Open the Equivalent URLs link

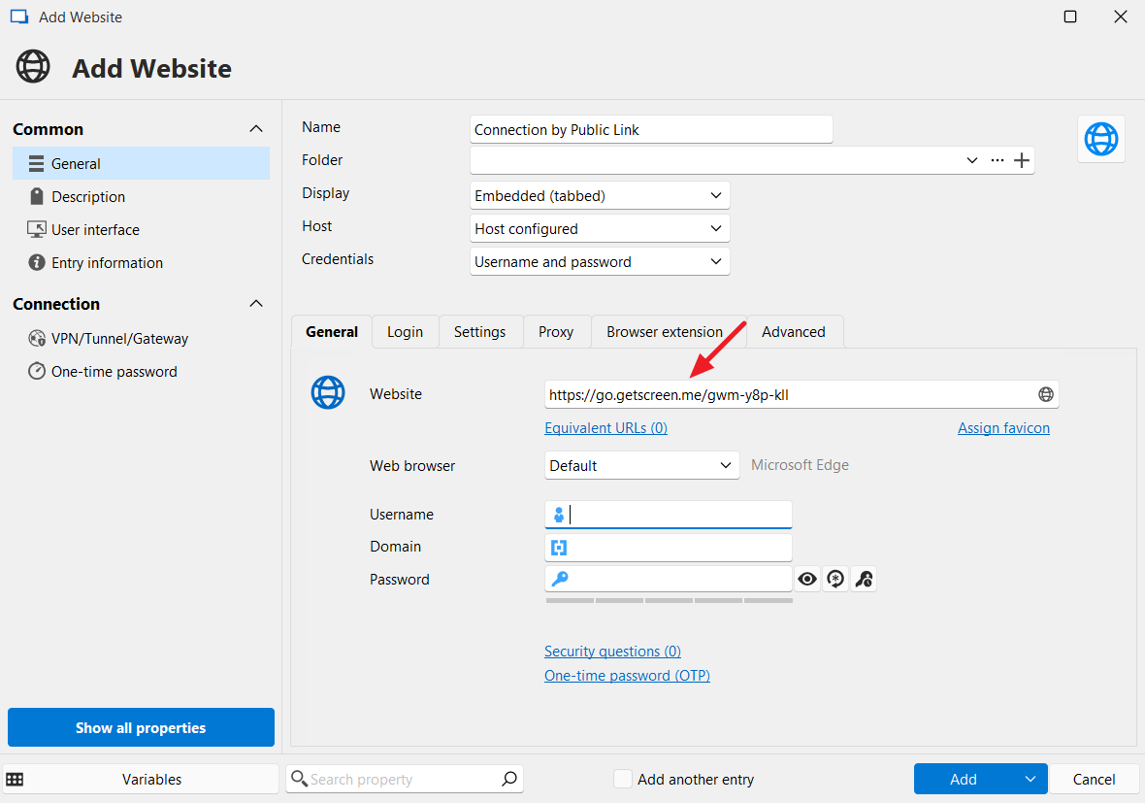(x=605, y=428)
